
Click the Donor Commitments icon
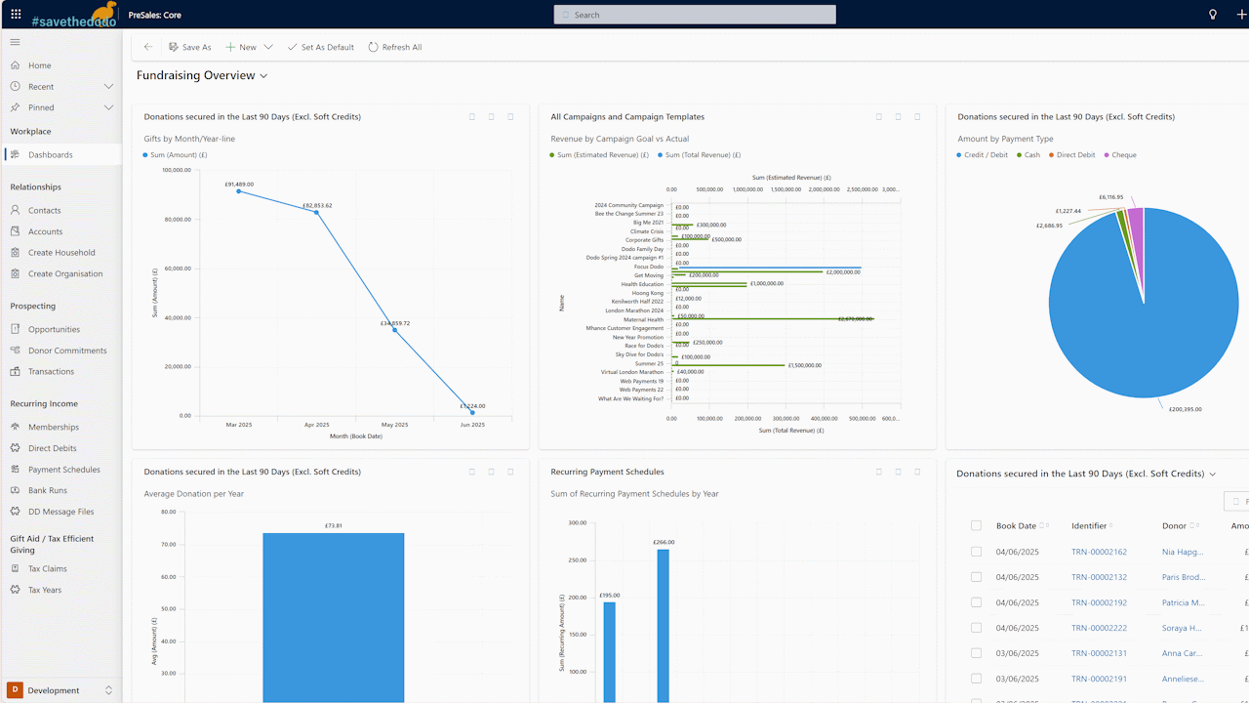coord(16,351)
